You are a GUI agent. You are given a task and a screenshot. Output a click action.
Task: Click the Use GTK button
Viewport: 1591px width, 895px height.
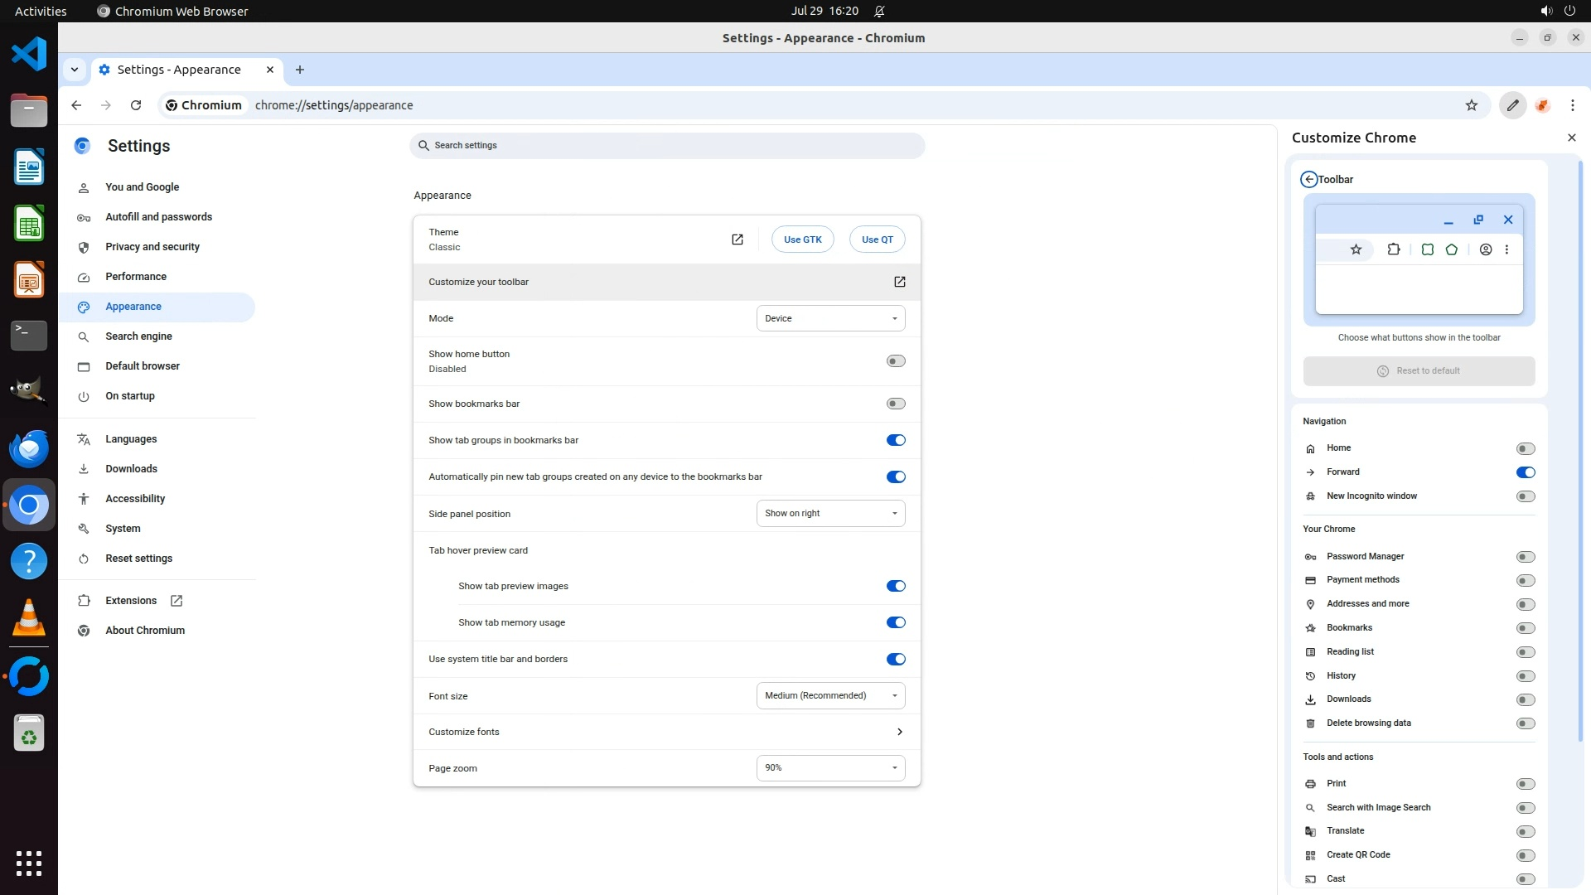tap(802, 239)
